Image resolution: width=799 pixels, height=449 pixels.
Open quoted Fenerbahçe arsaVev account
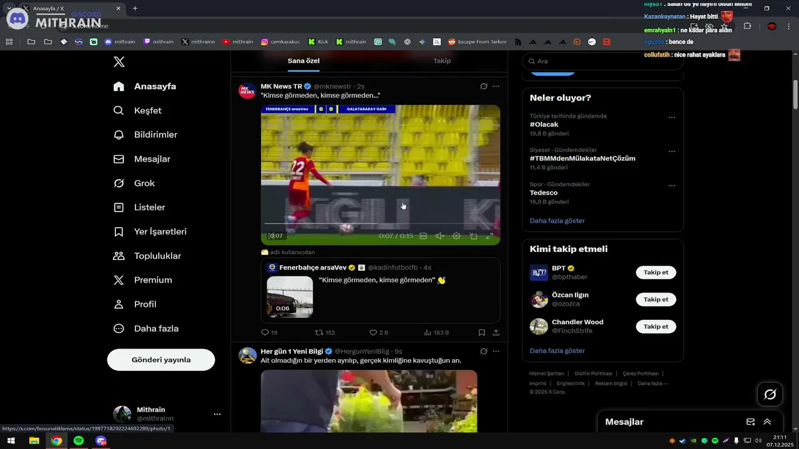pos(313,268)
